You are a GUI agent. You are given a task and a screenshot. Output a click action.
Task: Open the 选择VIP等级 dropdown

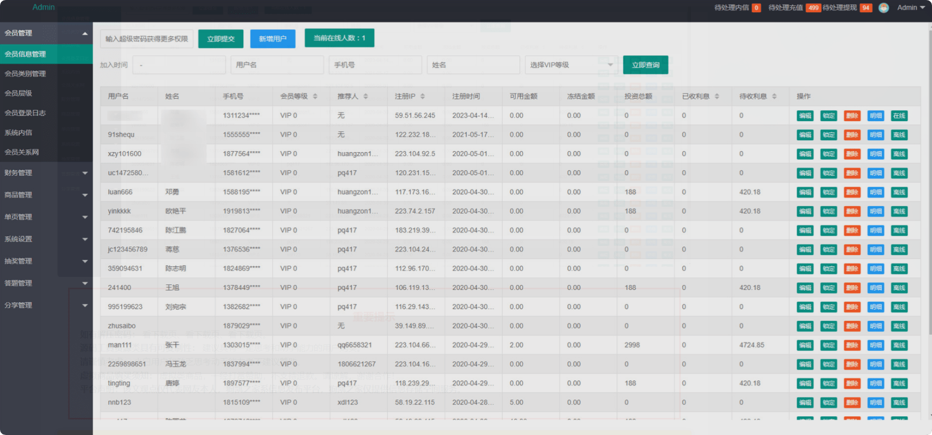pos(572,65)
